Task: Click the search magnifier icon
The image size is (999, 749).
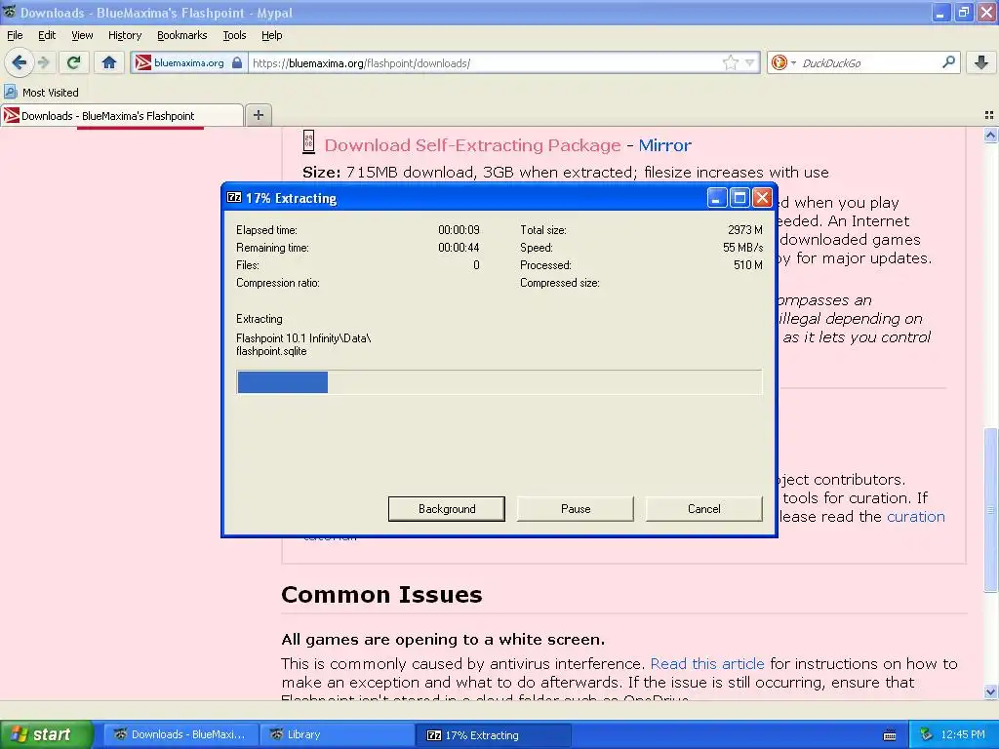Action: pyautogui.click(x=948, y=62)
